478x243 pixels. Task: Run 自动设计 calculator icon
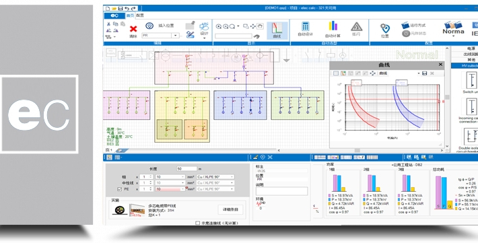[305, 26]
